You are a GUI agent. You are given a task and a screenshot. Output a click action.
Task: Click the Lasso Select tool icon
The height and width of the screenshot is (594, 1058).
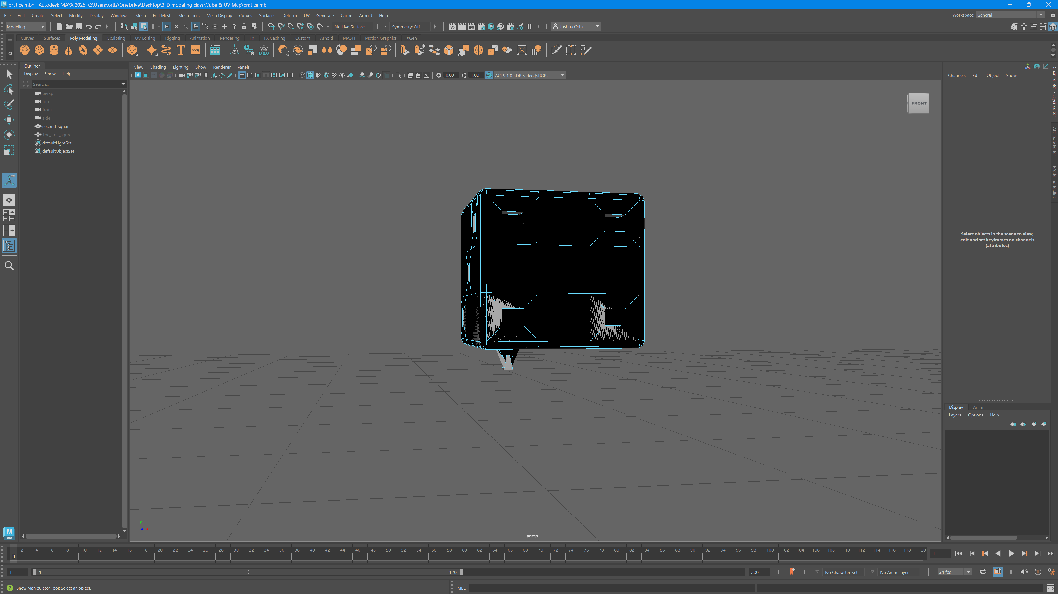pos(9,89)
